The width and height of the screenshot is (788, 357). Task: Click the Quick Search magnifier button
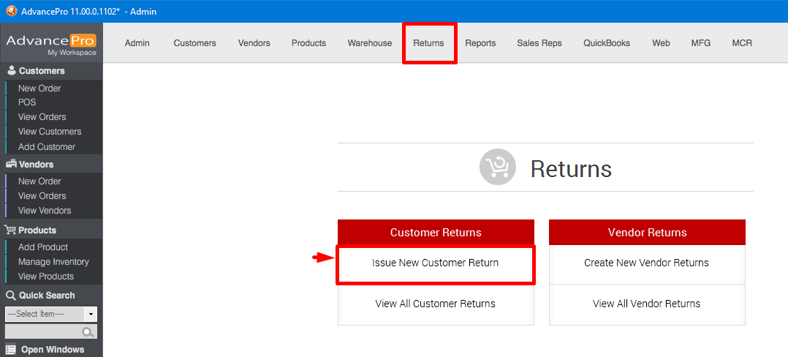[x=88, y=332]
